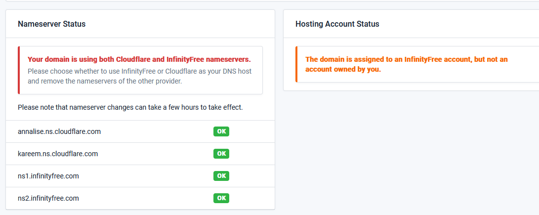Click the ns2.infinityfree.com nameserver name

pos(48,198)
